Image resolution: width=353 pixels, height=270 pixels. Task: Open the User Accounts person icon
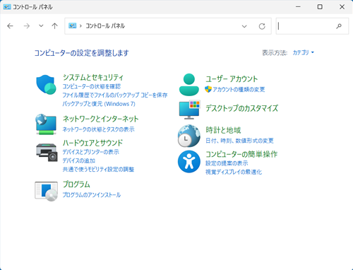(189, 85)
